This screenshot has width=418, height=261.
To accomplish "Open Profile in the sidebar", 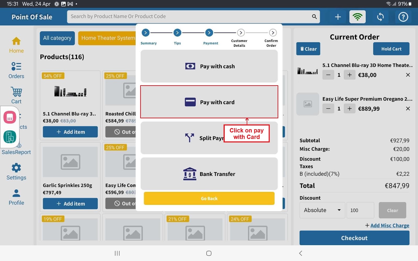I will point(16,197).
